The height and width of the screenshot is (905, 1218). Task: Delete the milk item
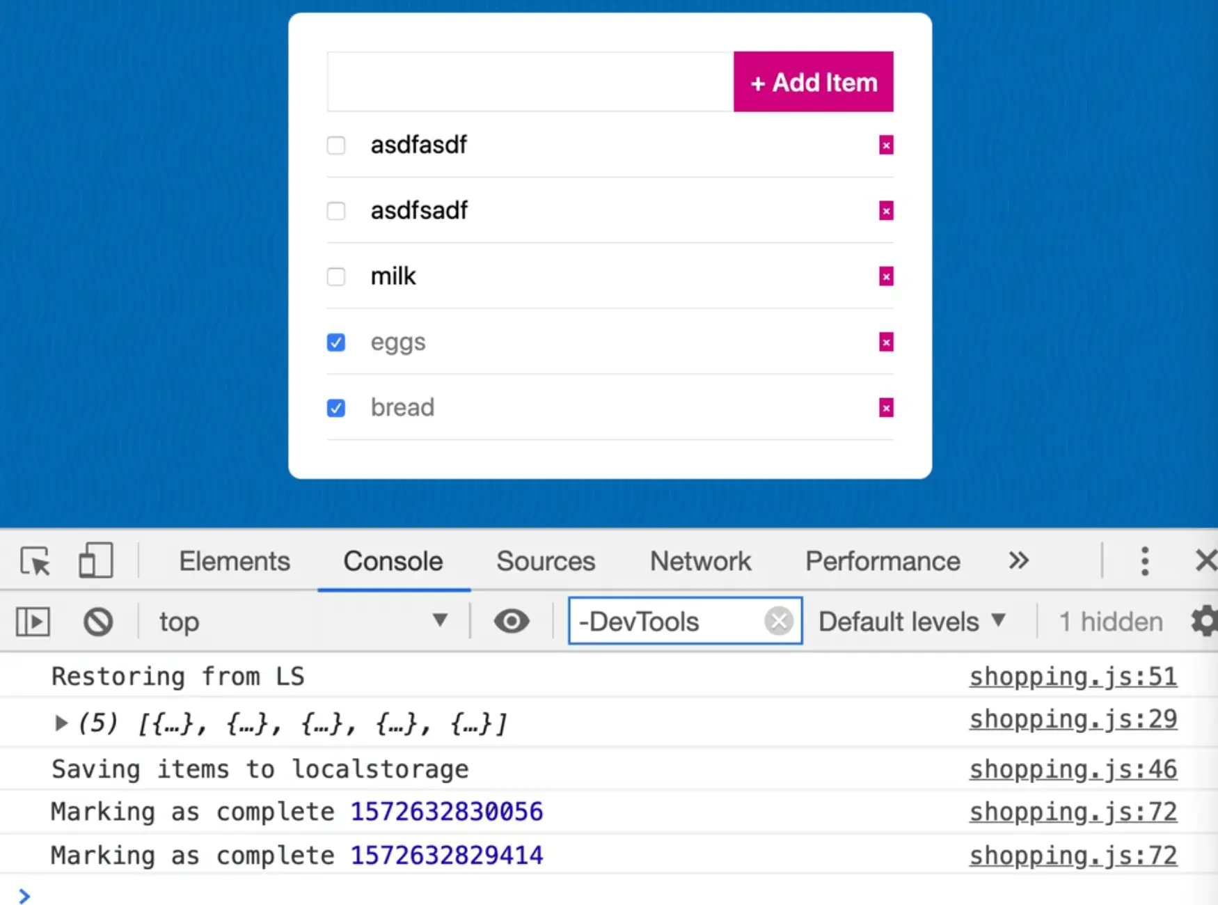pyautogui.click(x=885, y=276)
